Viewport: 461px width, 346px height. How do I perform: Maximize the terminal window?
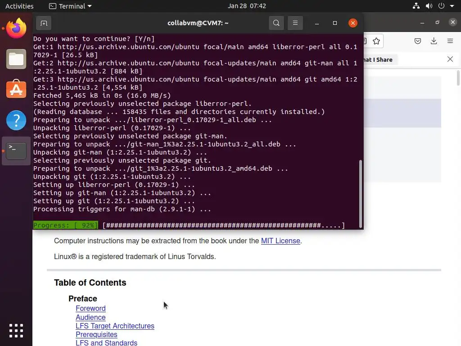coord(335,23)
